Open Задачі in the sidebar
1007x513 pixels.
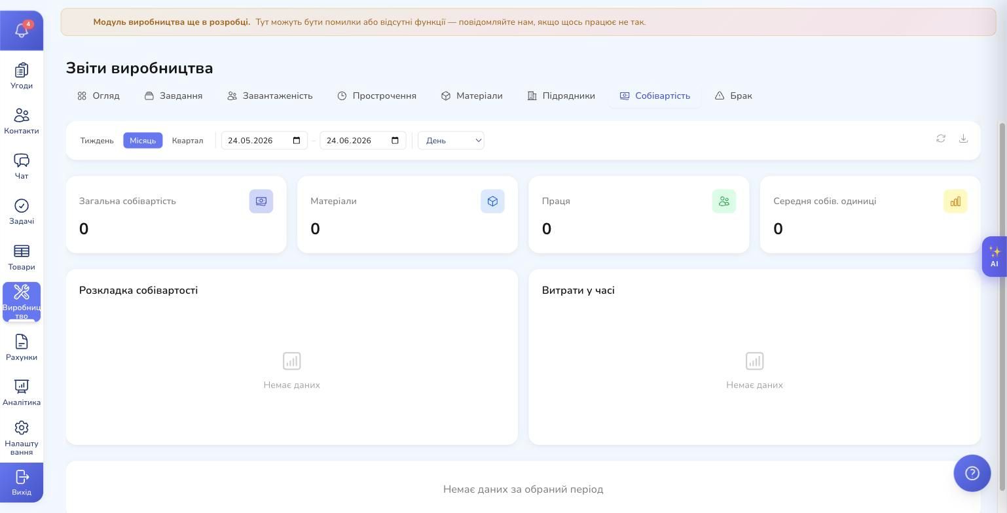pos(22,211)
